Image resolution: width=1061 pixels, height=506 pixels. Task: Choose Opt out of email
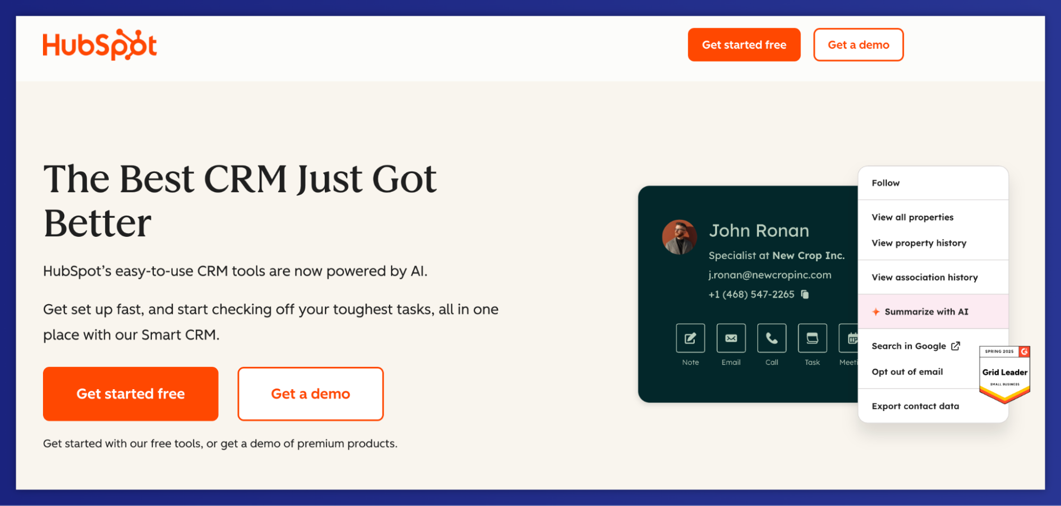[x=908, y=372]
